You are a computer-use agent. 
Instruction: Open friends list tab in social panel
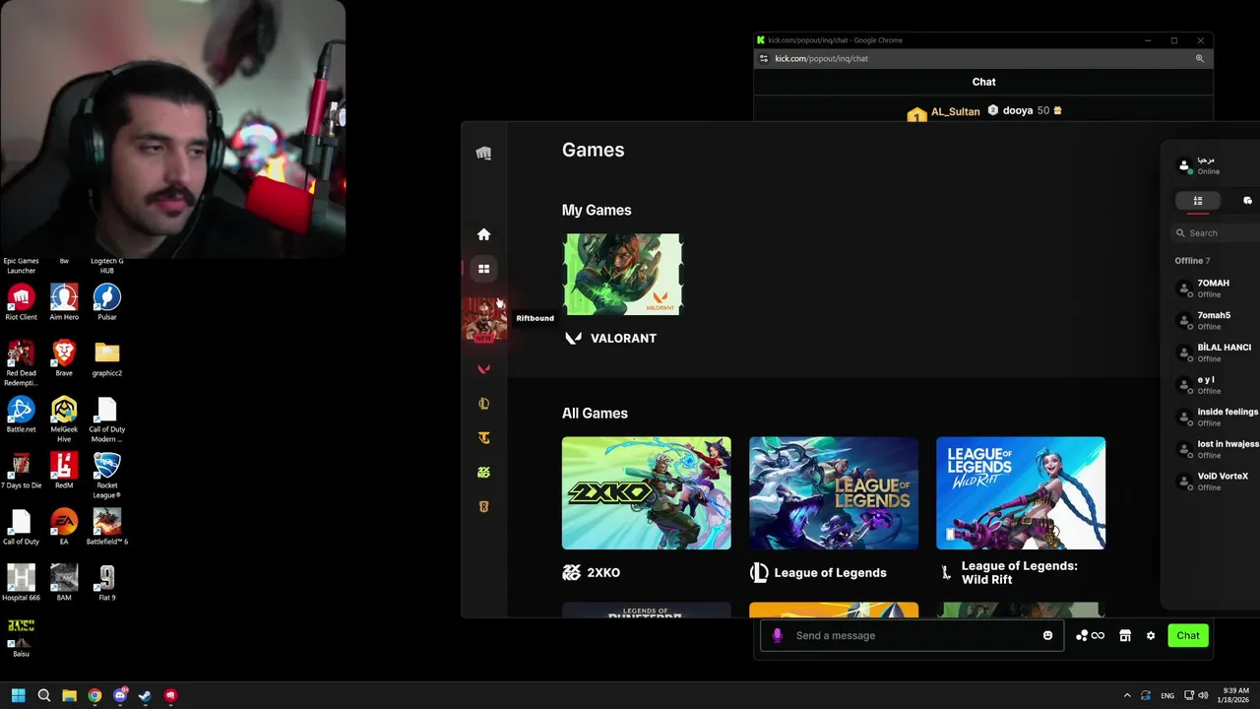click(1198, 201)
